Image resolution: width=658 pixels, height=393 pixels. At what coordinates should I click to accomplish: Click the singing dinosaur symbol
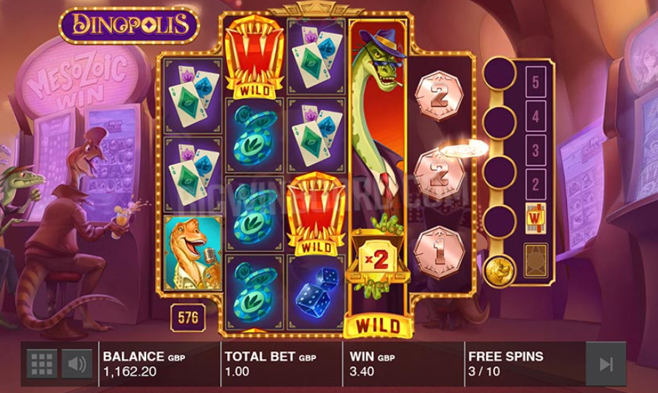point(193,253)
